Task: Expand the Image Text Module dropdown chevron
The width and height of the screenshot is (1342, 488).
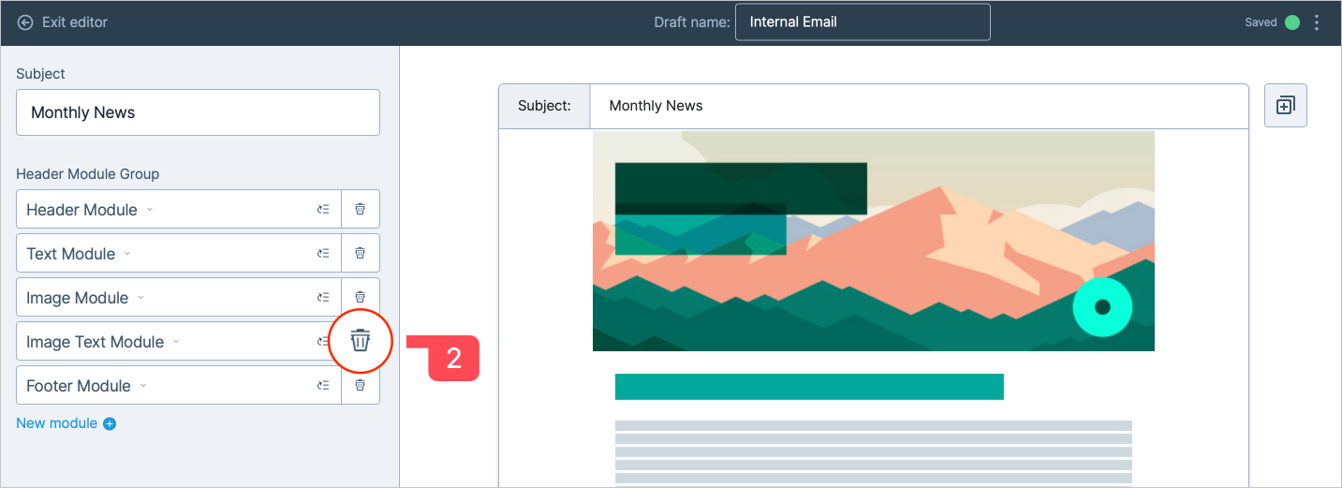Action: coord(176,342)
